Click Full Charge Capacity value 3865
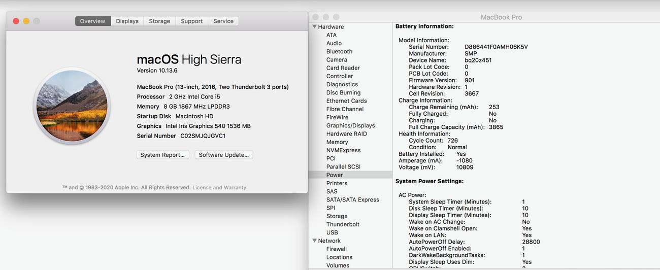 click(x=496, y=127)
